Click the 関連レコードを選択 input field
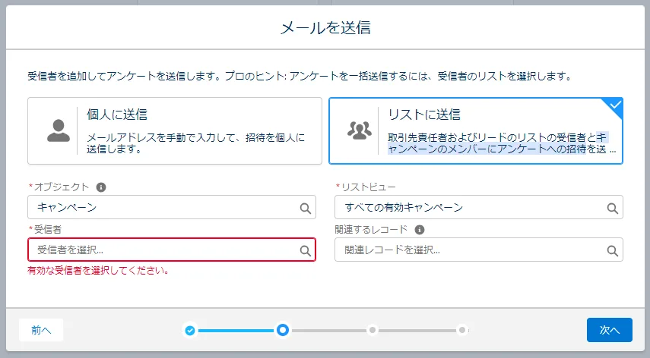This screenshot has height=358, width=650. point(471,250)
